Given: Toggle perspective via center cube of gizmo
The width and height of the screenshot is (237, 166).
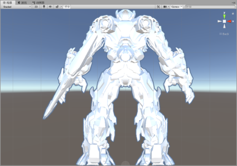Looking at the screenshot, I should [x=224, y=21].
